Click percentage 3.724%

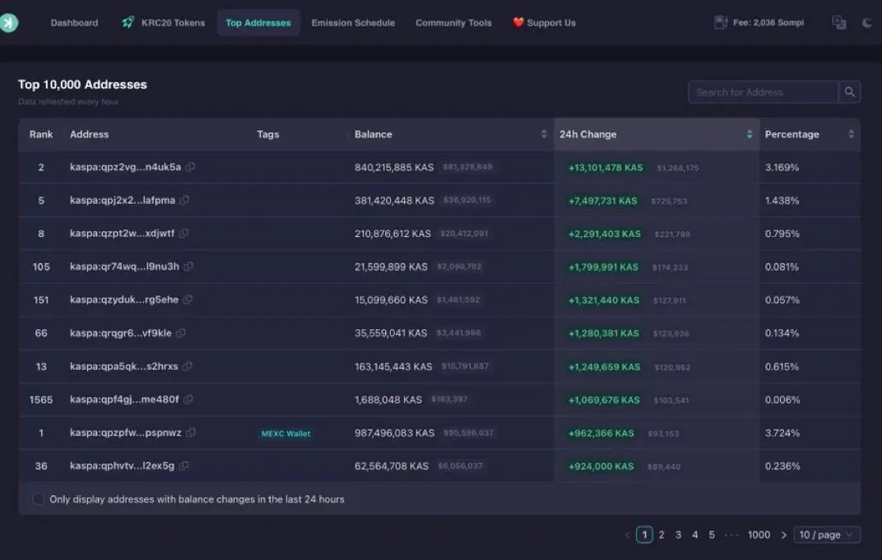782,433
